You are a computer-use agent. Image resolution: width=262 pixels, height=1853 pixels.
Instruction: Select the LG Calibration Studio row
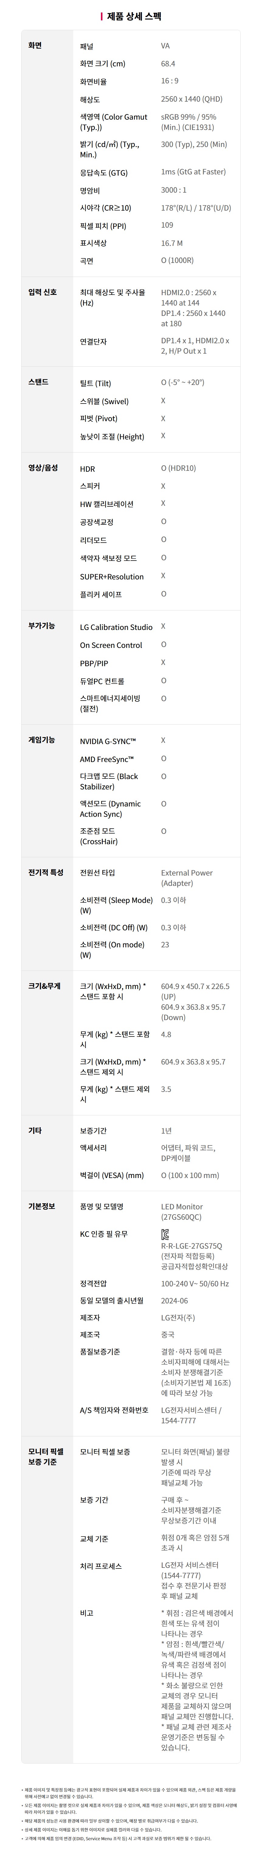coord(156,627)
